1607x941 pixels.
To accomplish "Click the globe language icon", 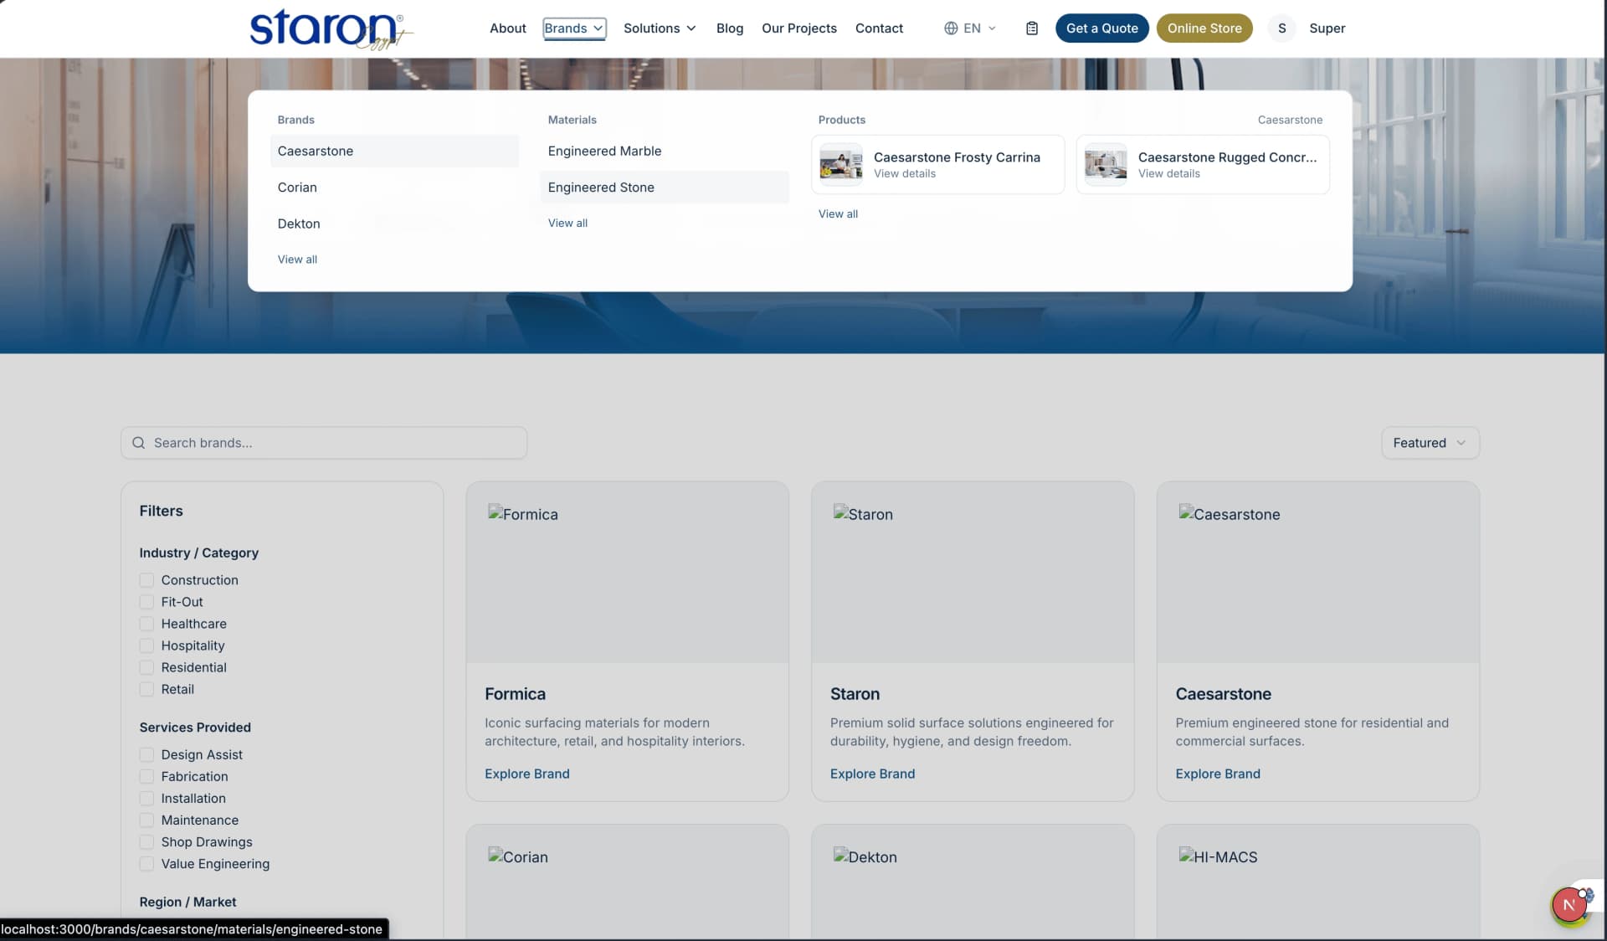I will [x=951, y=28].
